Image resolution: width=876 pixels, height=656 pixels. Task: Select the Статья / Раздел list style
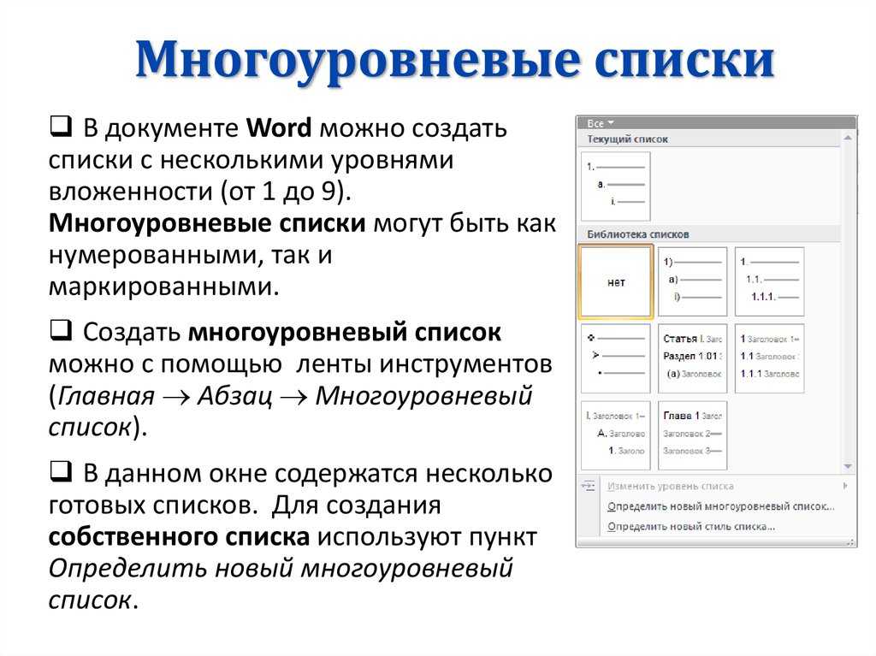pyautogui.click(x=693, y=358)
